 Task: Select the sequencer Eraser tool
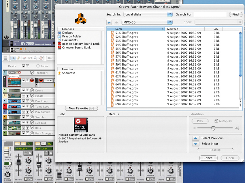24,58
